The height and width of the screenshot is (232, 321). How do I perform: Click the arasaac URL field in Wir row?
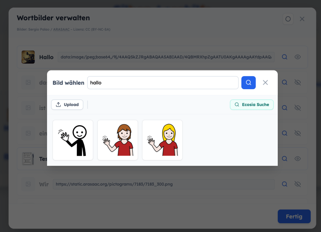163,184
